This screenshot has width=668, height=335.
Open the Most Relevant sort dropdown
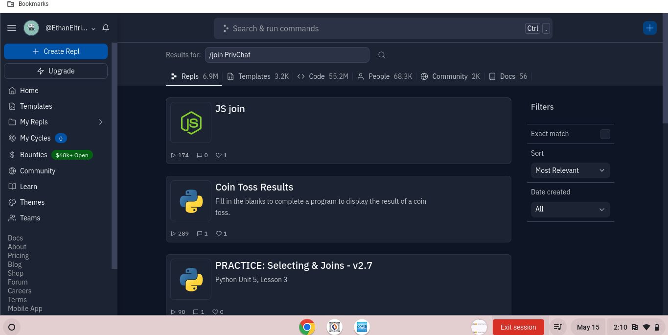point(570,170)
